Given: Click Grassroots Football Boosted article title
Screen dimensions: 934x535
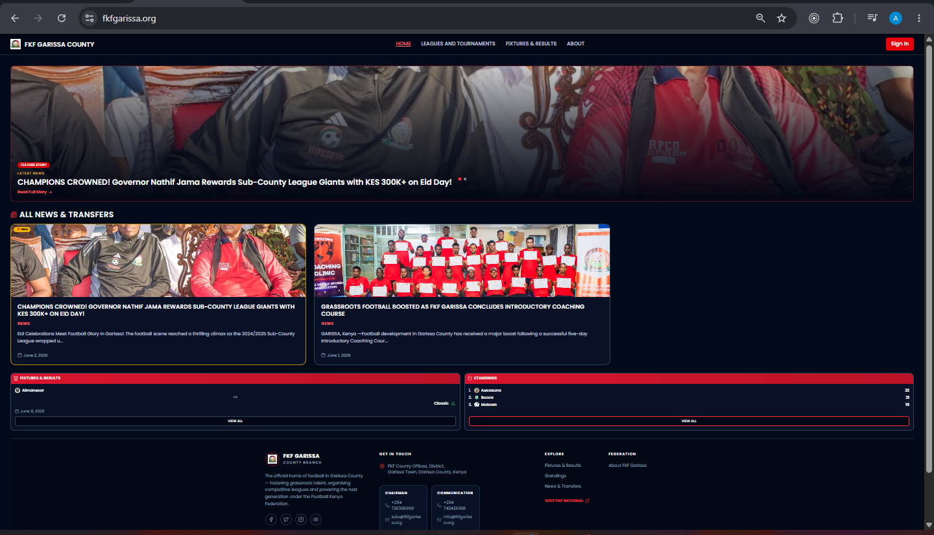Looking at the screenshot, I should [453, 310].
